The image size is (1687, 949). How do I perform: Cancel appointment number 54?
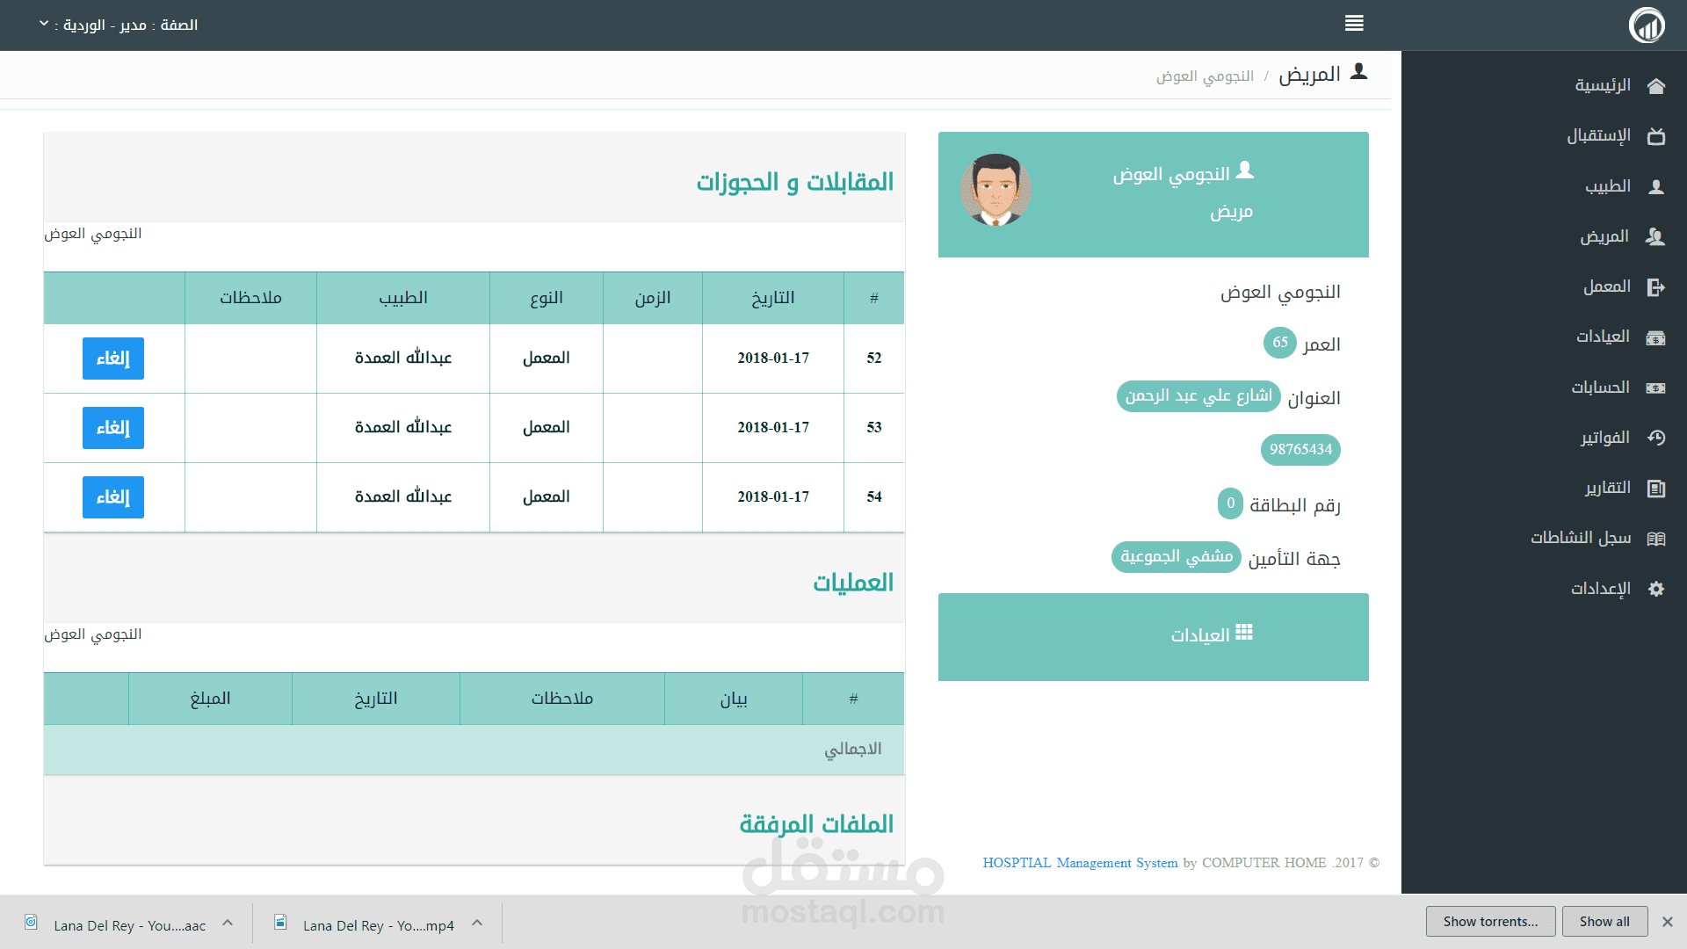click(112, 497)
